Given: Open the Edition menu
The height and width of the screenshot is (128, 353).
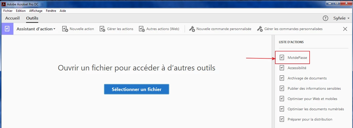Looking at the screenshot, I should [21, 11].
